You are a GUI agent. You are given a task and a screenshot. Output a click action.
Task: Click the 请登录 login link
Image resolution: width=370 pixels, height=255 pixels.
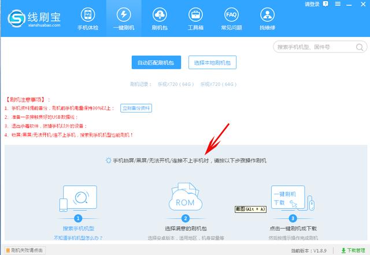312,4
